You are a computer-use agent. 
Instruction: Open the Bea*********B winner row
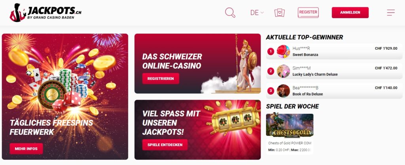tap(334, 91)
